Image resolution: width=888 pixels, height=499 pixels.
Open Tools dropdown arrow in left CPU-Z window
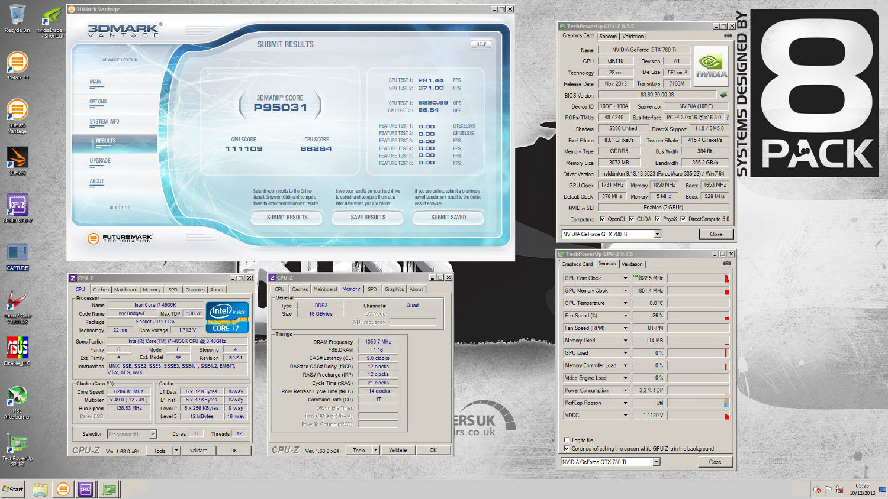click(x=176, y=451)
